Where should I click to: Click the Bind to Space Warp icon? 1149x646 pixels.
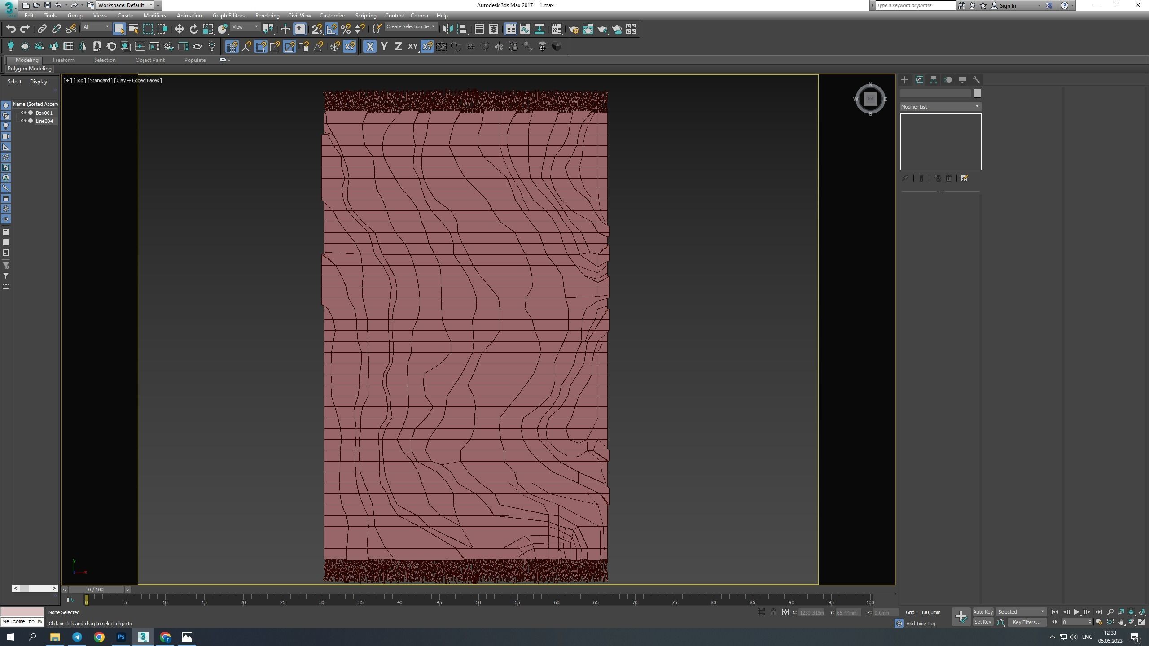click(71, 29)
